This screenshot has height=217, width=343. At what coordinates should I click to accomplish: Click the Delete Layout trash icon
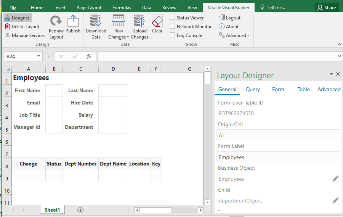coord(8,26)
